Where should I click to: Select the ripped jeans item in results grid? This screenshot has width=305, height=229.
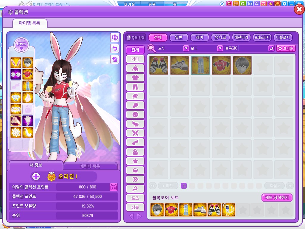[x=200, y=65]
